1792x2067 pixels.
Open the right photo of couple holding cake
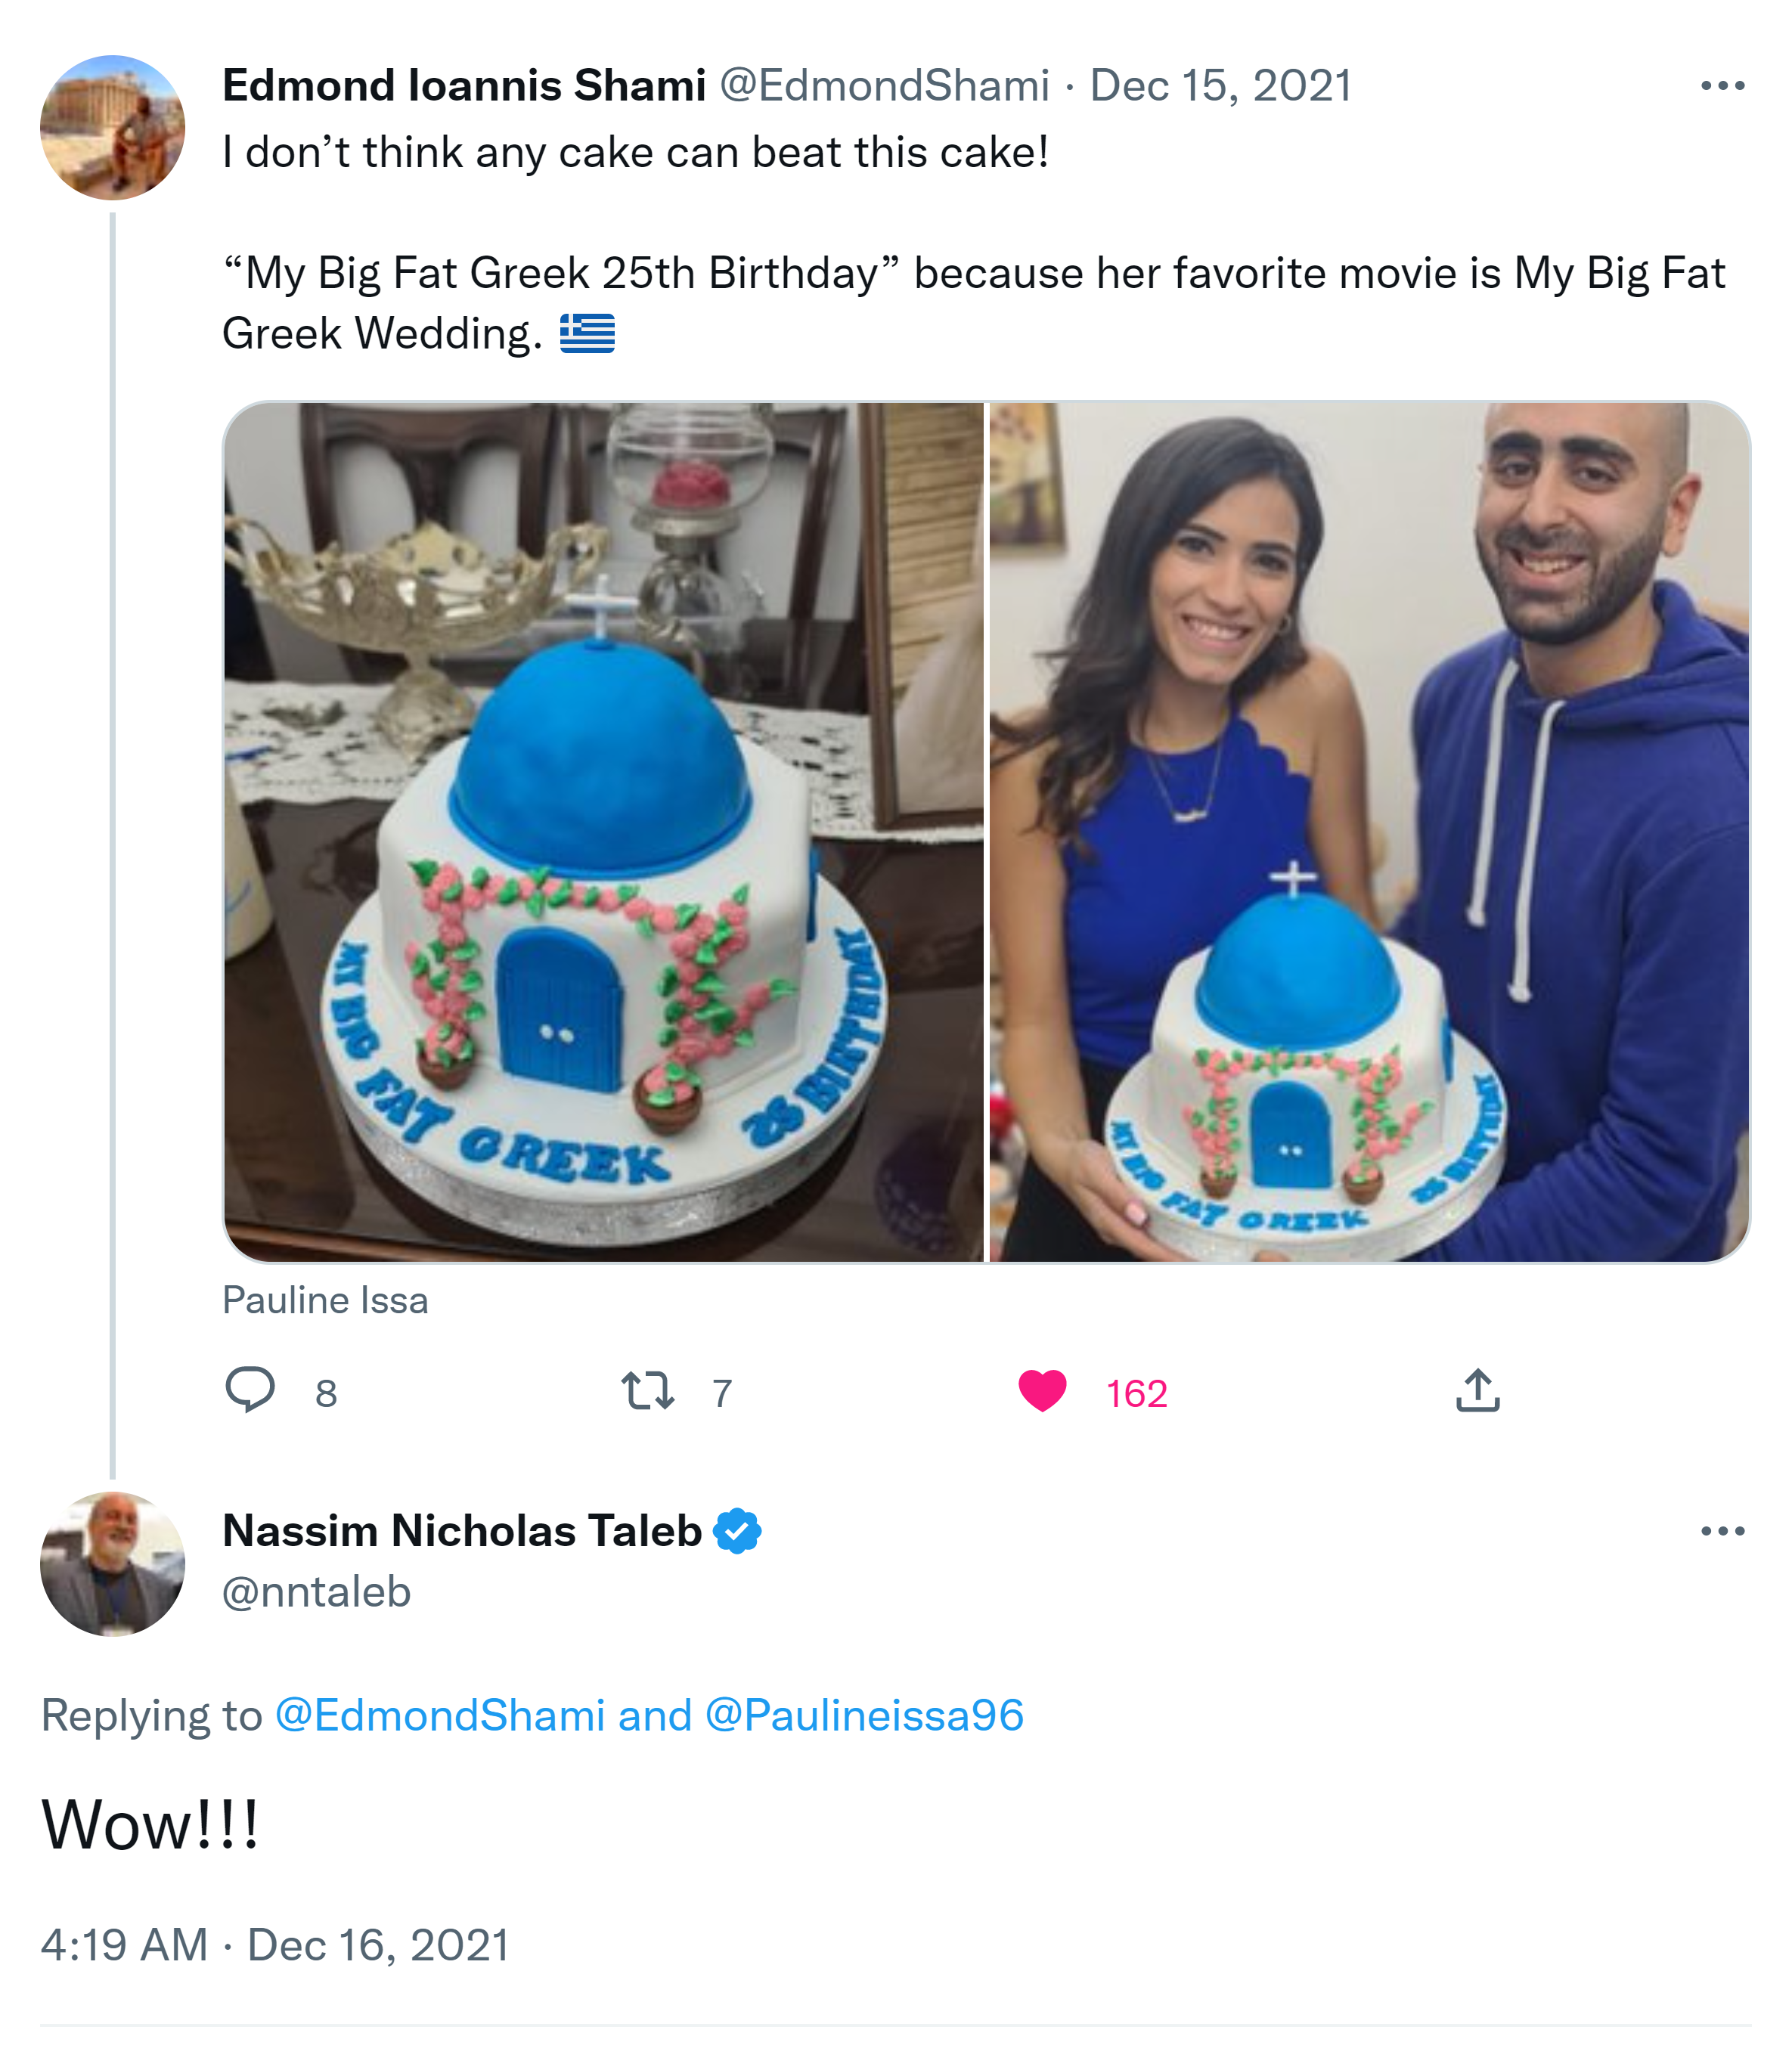[1369, 832]
